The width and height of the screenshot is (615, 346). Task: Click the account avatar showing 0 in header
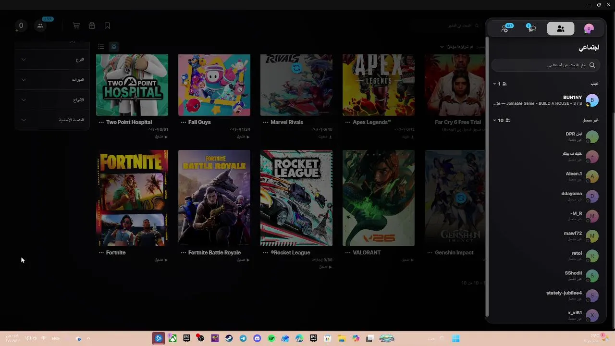click(x=21, y=25)
